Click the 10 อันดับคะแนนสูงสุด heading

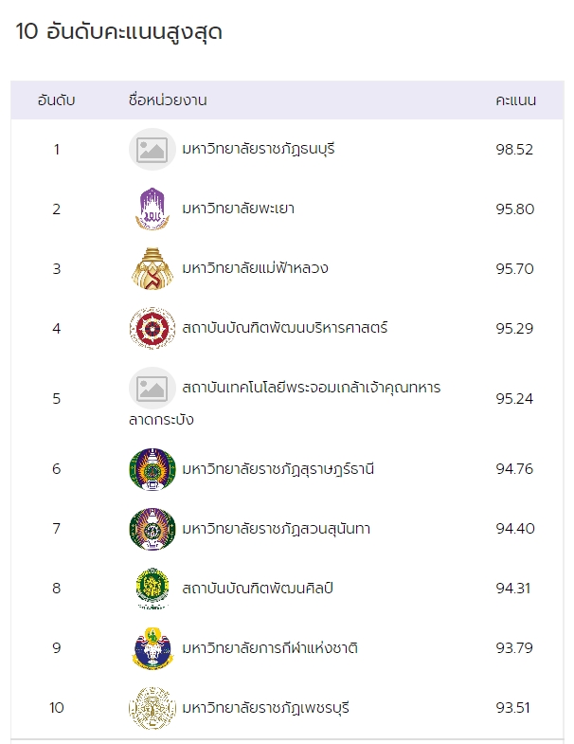tap(118, 32)
